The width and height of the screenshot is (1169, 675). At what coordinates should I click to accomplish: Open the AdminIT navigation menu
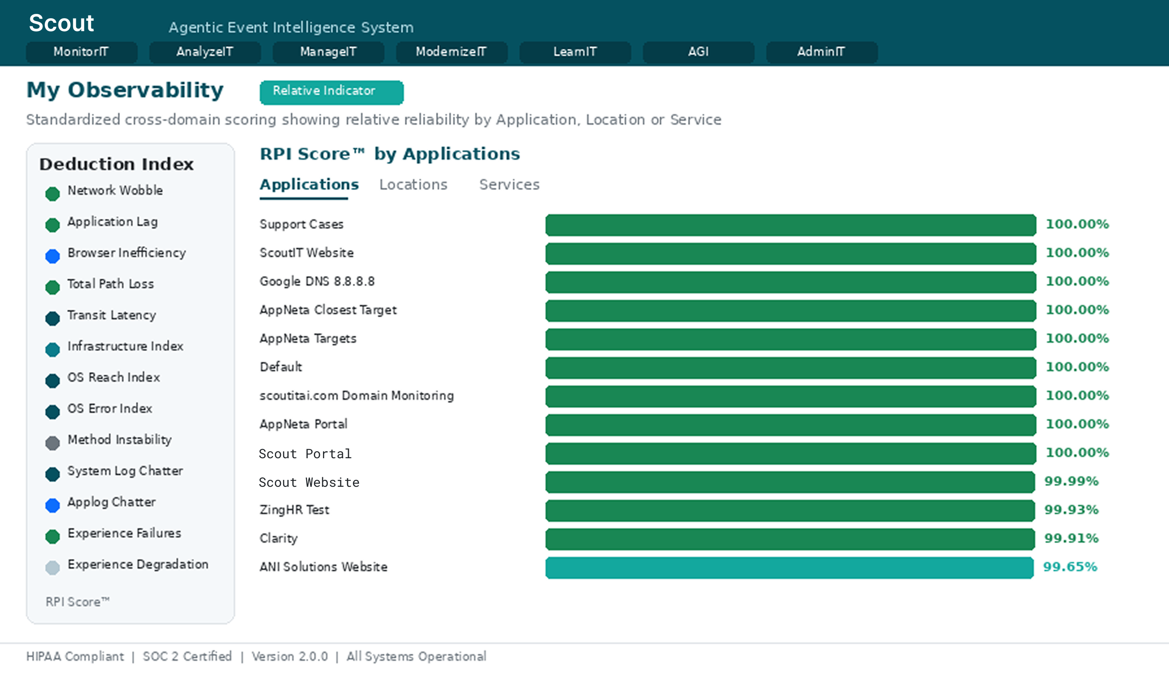pyautogui.click(x=821, y=52)
